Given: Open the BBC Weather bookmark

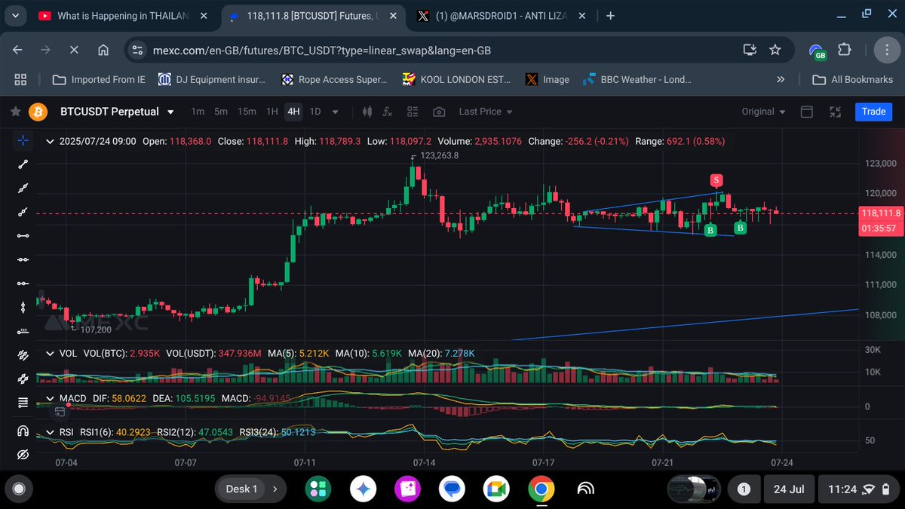Looking at the screenshot, I should pyautogui.click(x=637, y=79).
